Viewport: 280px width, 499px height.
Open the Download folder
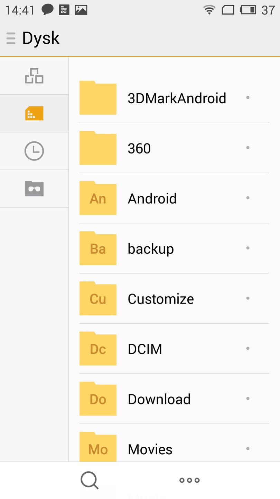click(x=159, y=399)
